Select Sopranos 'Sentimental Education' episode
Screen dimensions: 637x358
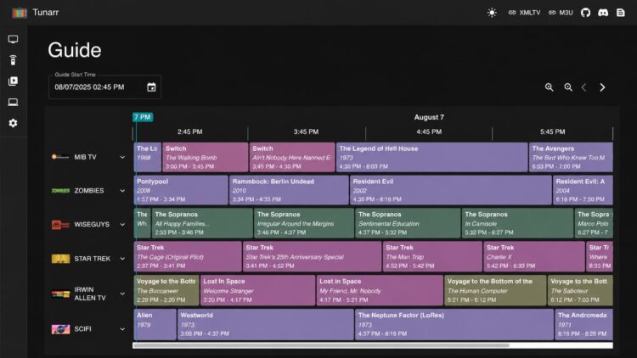408,223
